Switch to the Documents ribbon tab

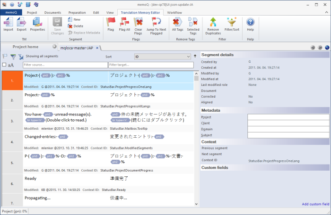pos(53,13)
